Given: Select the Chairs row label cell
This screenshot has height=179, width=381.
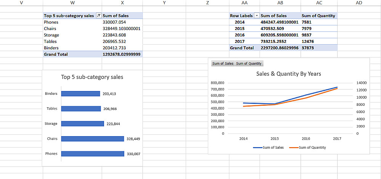Looking at the screenshot, I should pyautogui.click(x=72, y=28).
